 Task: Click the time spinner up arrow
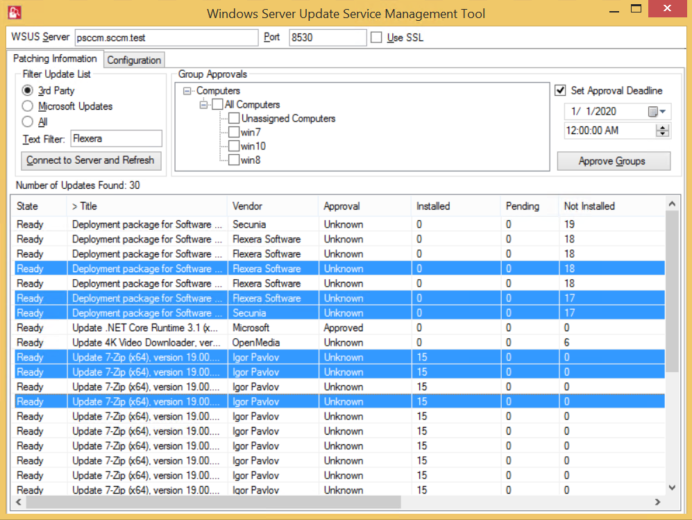point(662,127)
